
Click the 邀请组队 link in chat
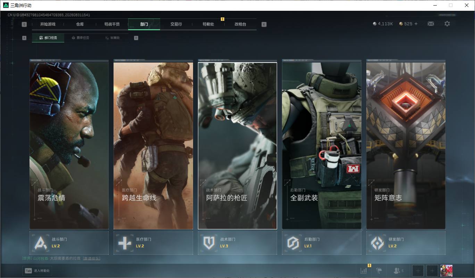[91, 259]
